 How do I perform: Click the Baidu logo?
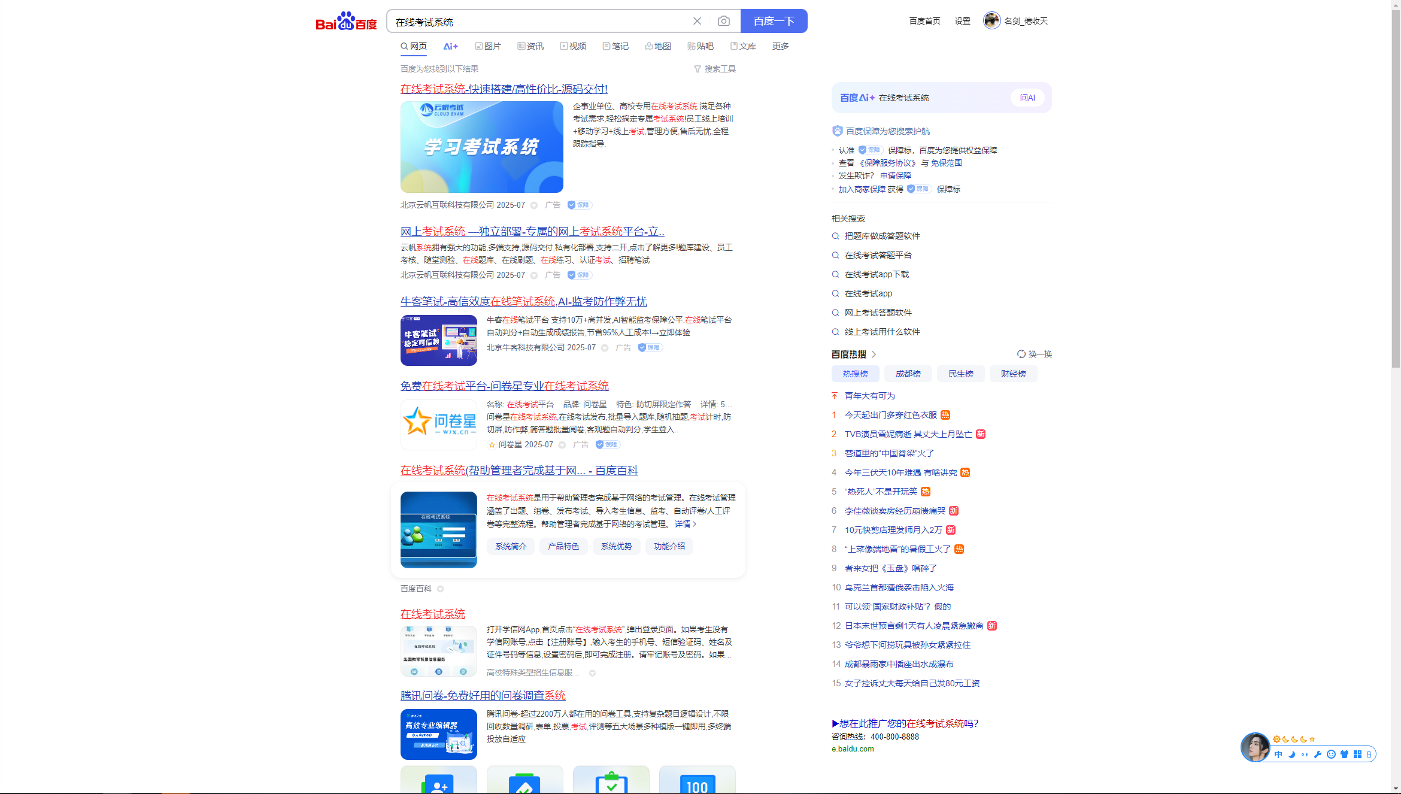[x=346, y=22]
